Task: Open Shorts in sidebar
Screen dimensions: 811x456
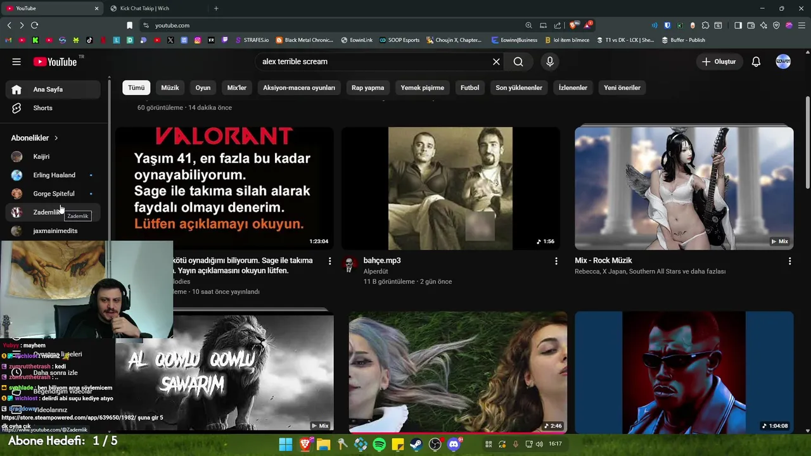Action: (x=53, y=108)
